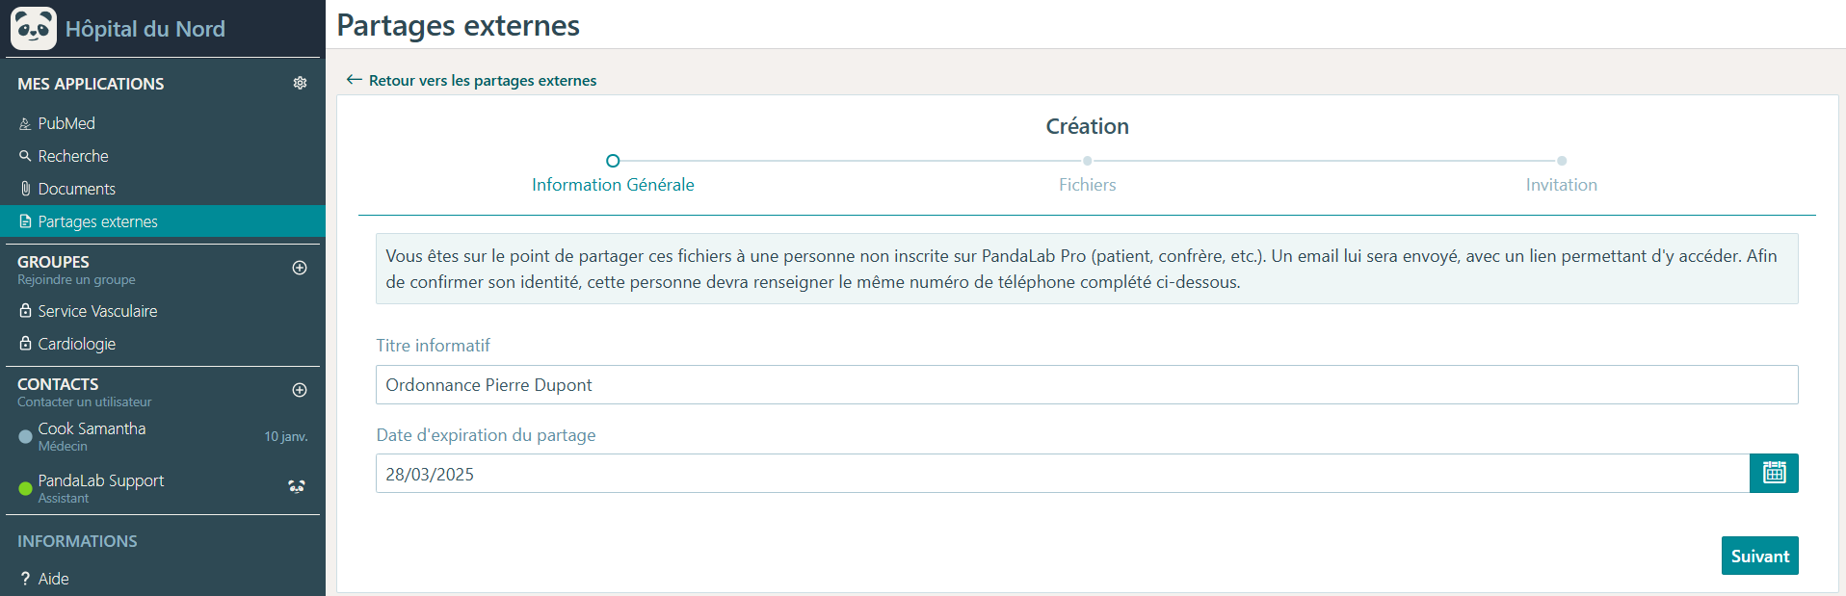Click the expiration date input field
Image resolution: width=1846 pixels, height=596 pixels.
pos(1063,474)
